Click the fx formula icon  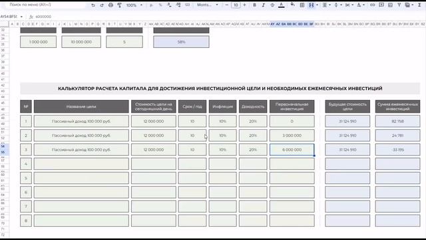31,17
